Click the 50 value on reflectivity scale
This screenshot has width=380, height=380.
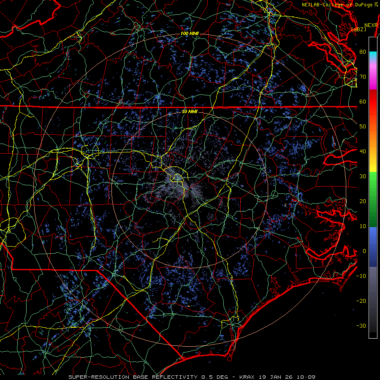(x=363, y=127)
